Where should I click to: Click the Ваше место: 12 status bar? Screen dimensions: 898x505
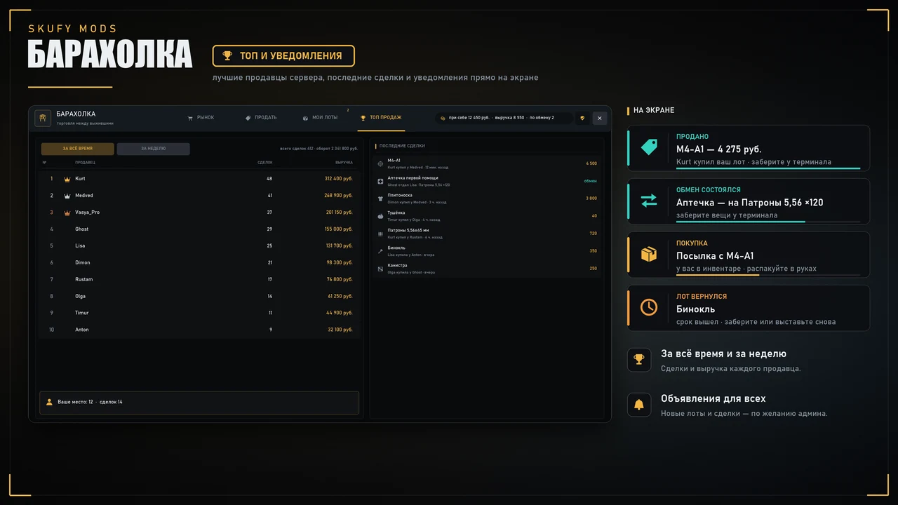(x=199, y=403)
